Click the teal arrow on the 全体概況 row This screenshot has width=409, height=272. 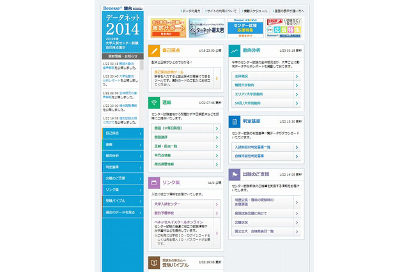point(297,77)
